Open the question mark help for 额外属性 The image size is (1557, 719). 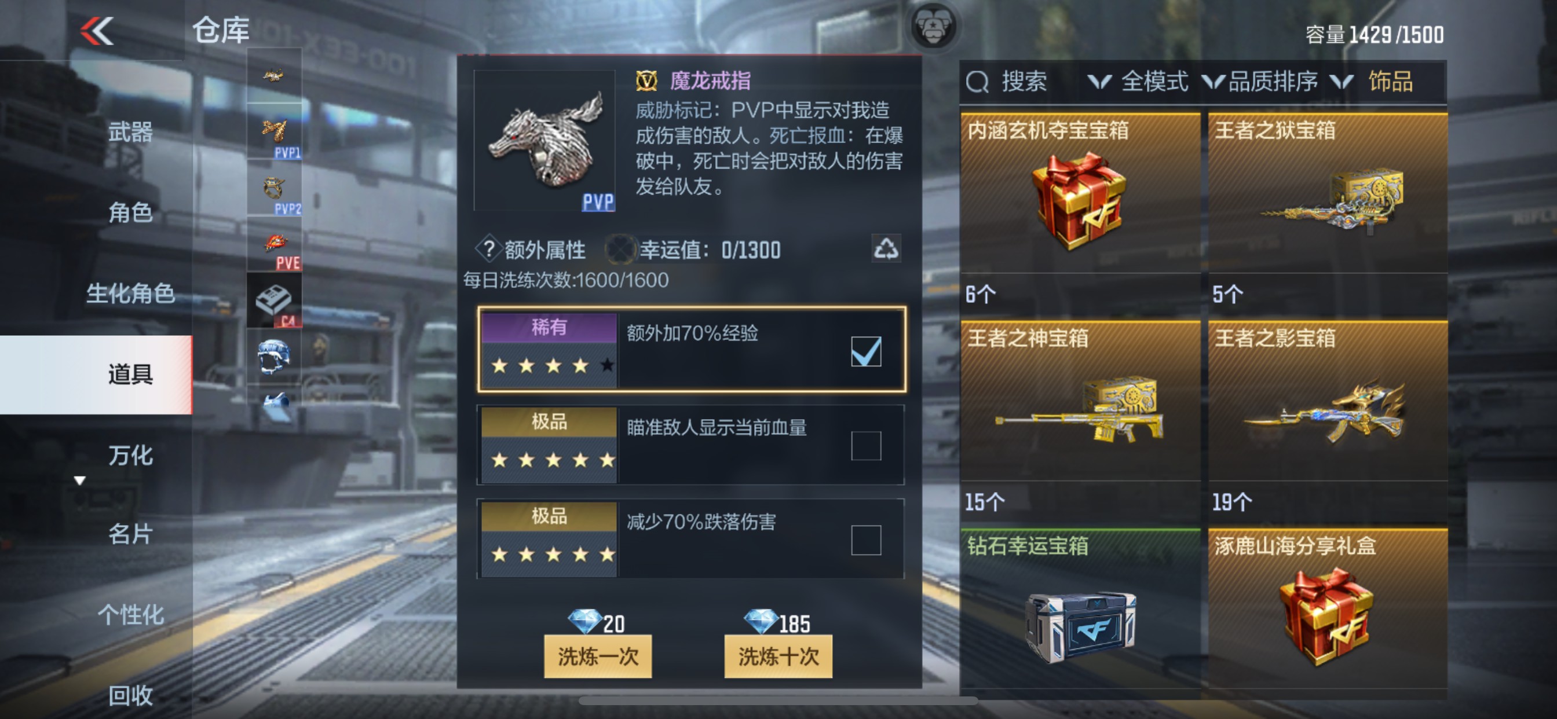tap(489, 248)
